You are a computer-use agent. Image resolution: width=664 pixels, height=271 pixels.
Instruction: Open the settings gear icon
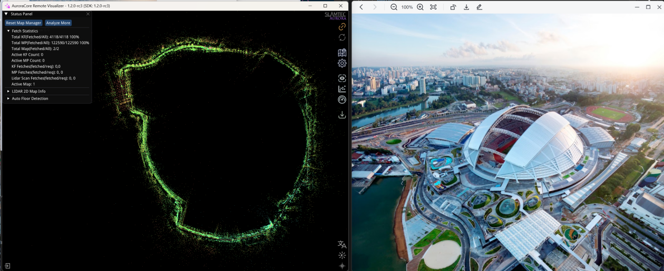[342, 63]
